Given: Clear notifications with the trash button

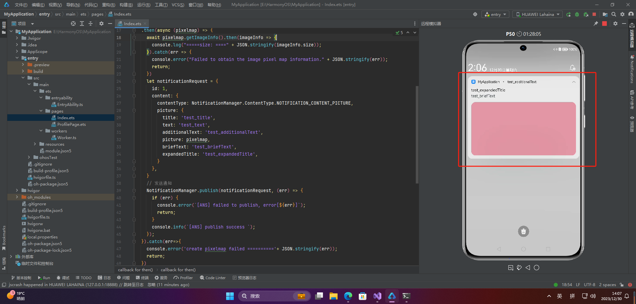Looking at the screenshot, I should tap(523, 231).
